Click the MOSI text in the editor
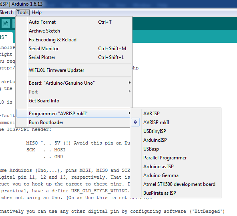This screenshot has width=237, height=216. pos(60,150)
